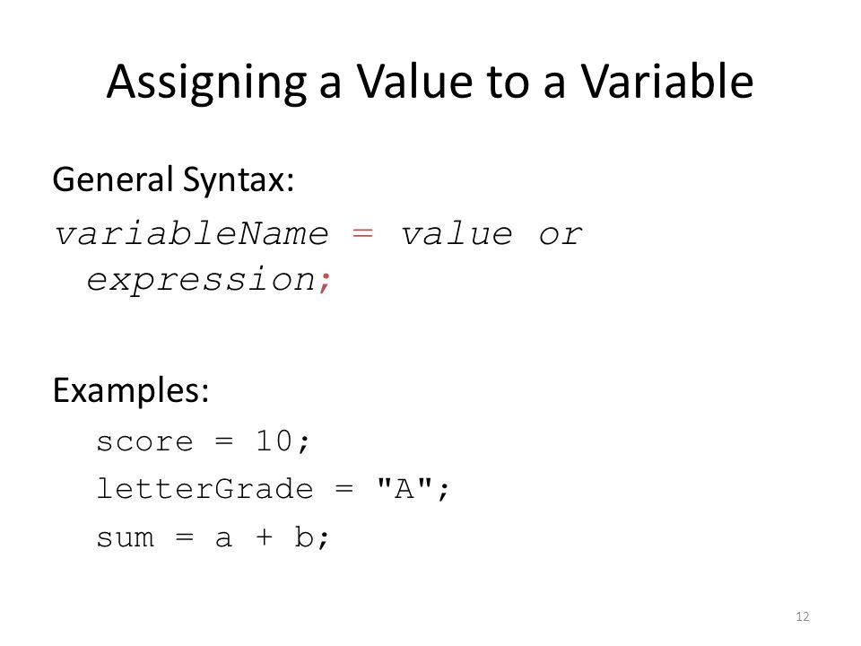Click the word 'value' in the syntax line
This screenshot has width=861, height=646.
click(x=457, y=234)
